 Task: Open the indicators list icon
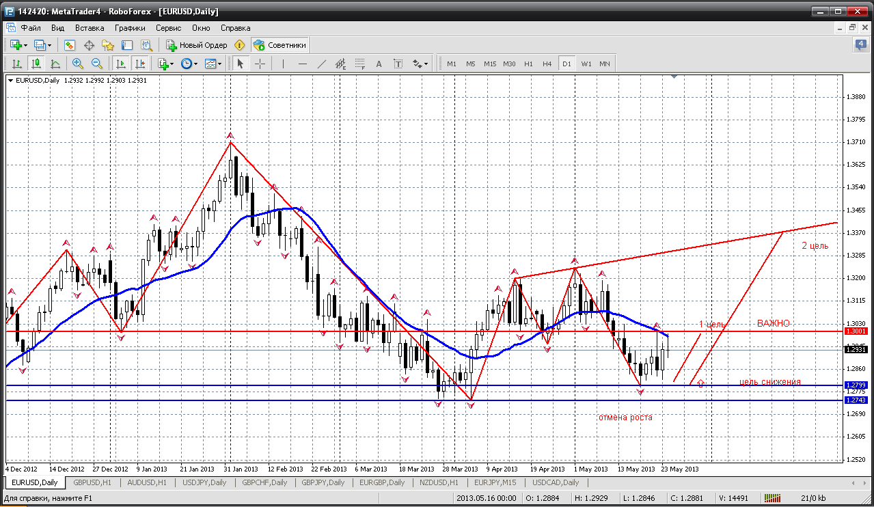point(163,64)
